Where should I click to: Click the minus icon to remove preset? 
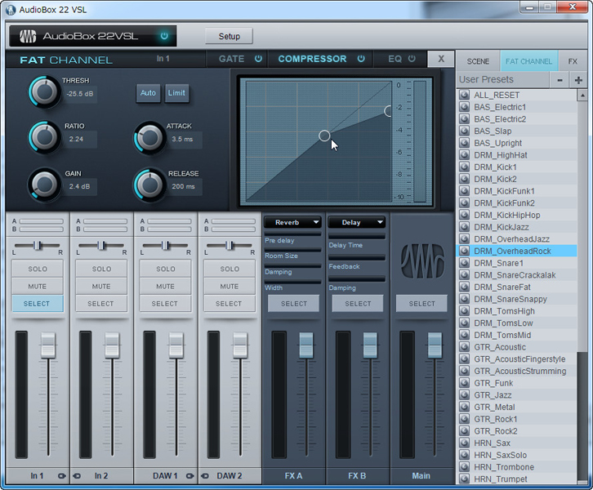coord(560,80)
